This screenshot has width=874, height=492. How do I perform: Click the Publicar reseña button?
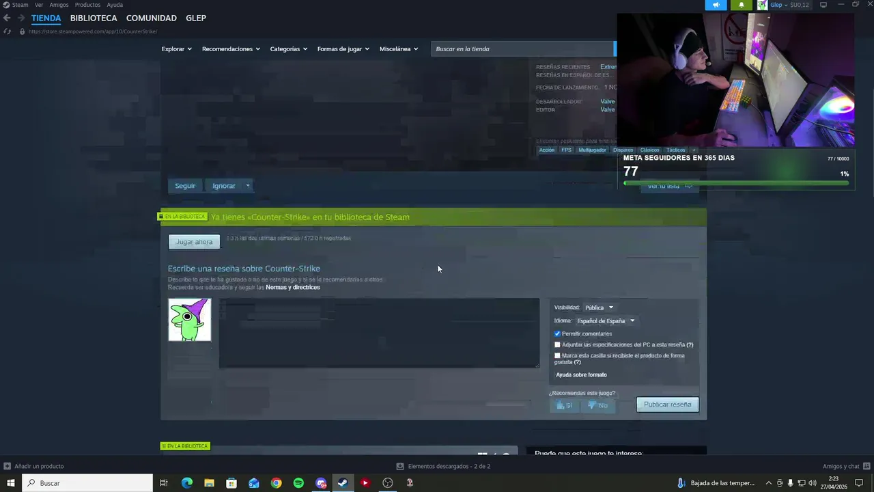[668, 405]
